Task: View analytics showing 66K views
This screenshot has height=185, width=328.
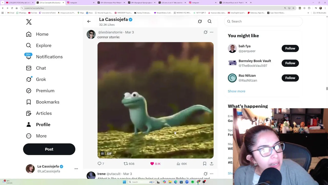Action: point(182,164)
